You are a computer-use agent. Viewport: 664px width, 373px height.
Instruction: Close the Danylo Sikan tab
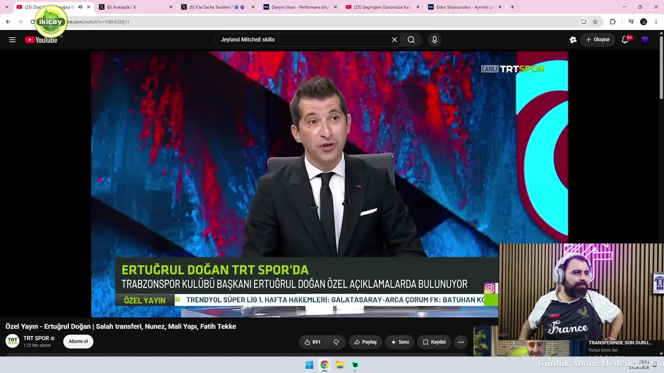336,7
